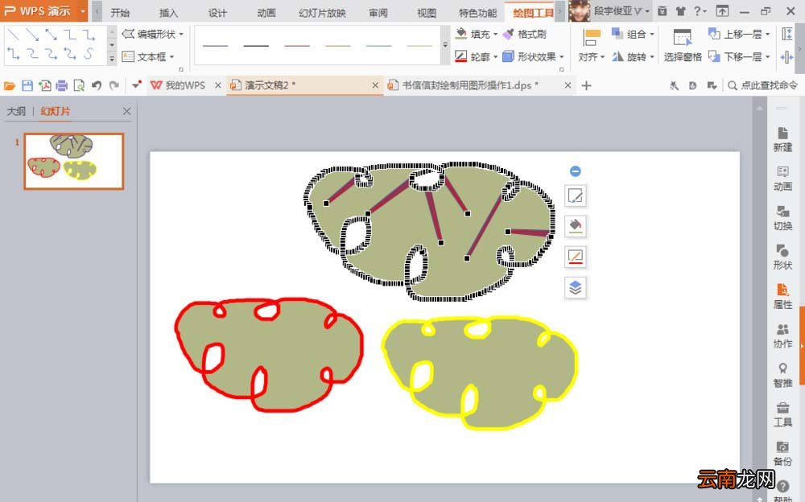
Task: Click the 形状 icon in right sidebar
Action: [x=782, y=257]
